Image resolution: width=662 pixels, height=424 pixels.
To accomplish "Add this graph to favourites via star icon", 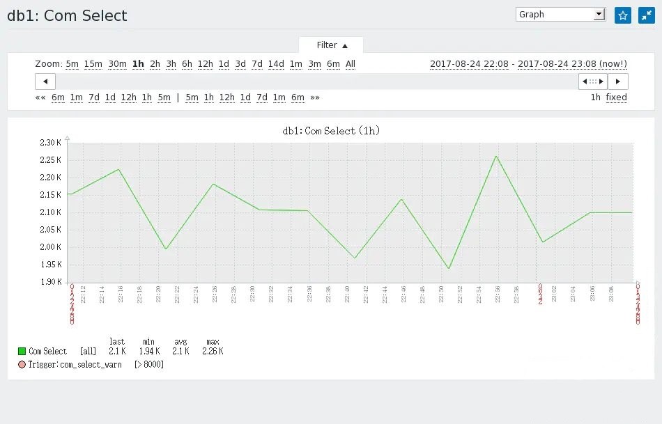I will (622, 15).
